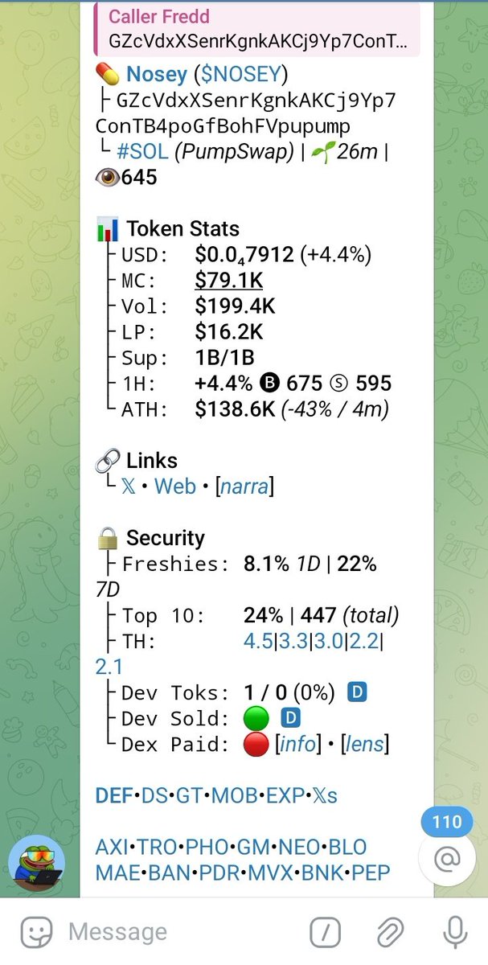Open the info link for Dex Paid
Image resolution: width=488 pixels, height=965 pixels.
297,744
